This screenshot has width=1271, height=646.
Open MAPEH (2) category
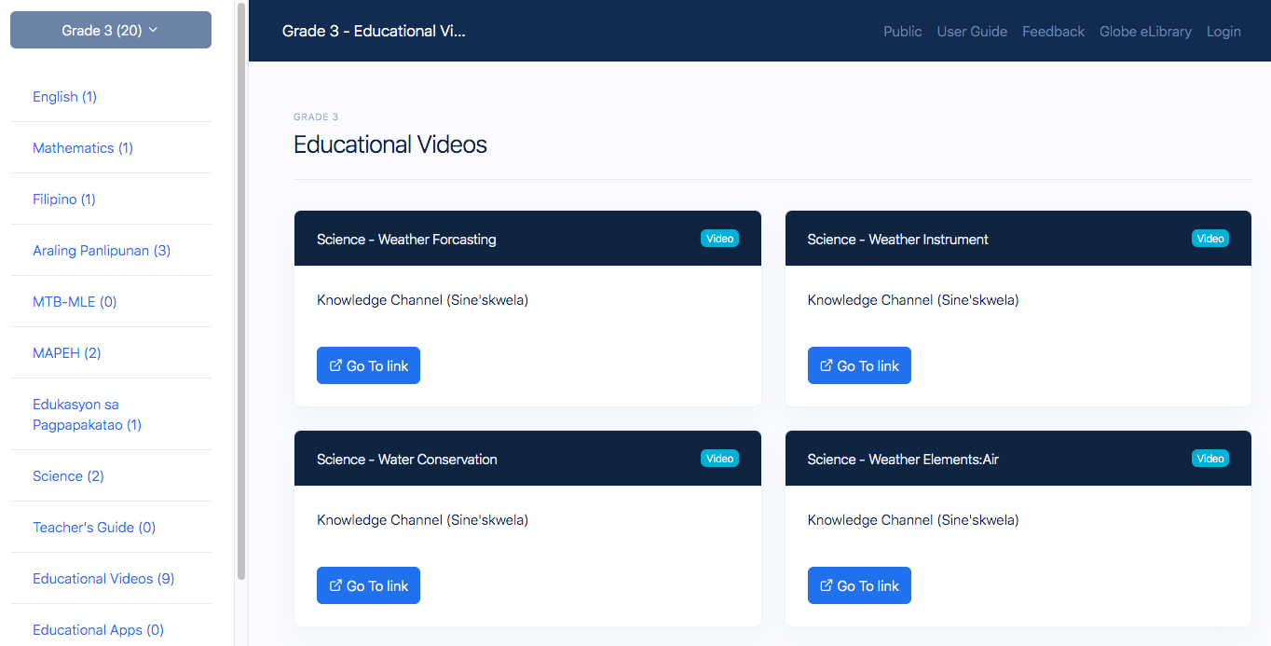[67, 353]
